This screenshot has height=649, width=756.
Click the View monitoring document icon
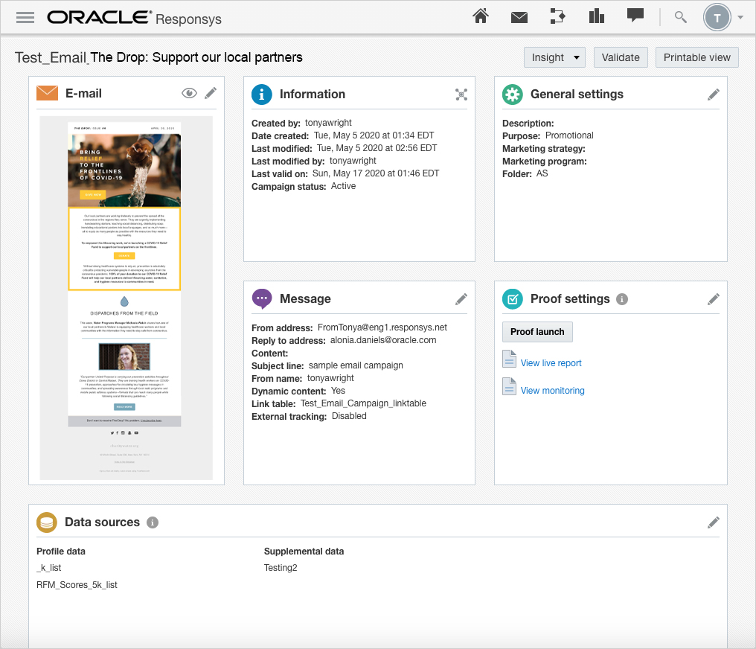509,386
